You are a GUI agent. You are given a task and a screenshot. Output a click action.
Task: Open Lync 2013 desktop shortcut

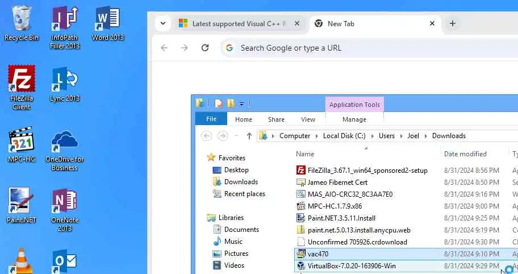[x=65, y=84]
